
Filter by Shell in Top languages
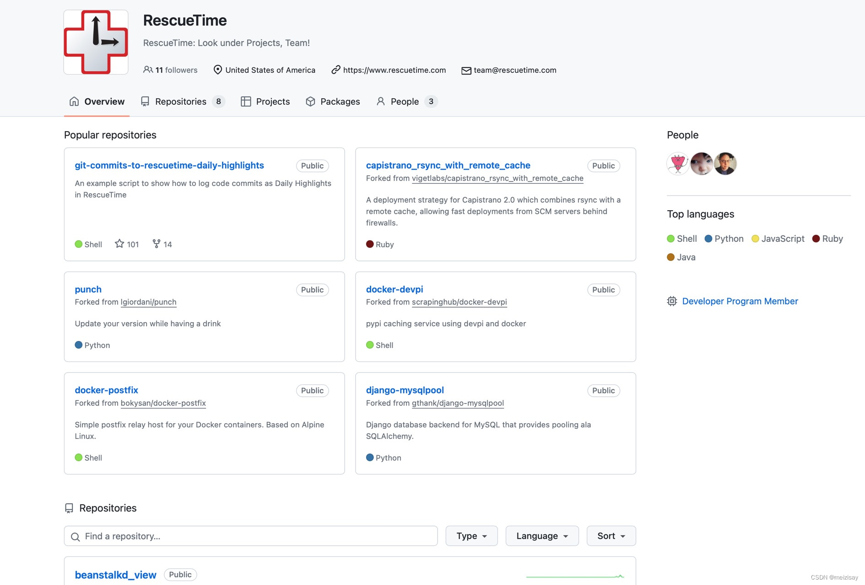(x=682, y=239)
